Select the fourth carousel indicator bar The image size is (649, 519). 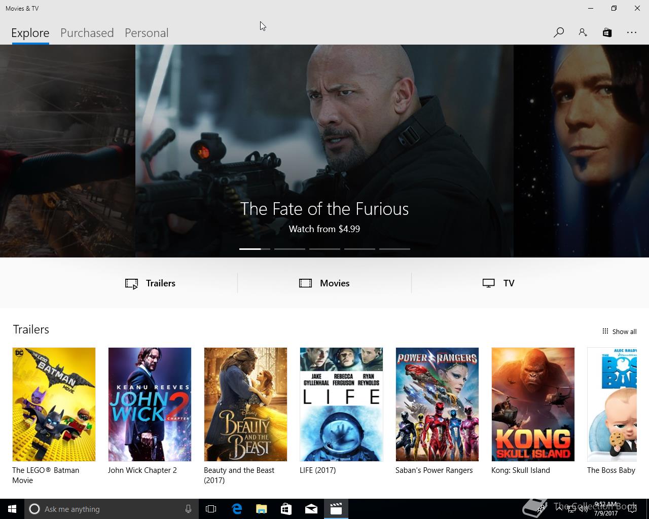click(359, 249)
